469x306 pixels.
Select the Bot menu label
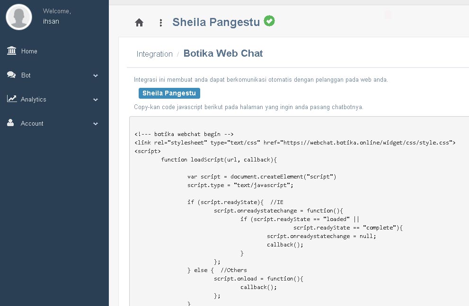(26, 75)
